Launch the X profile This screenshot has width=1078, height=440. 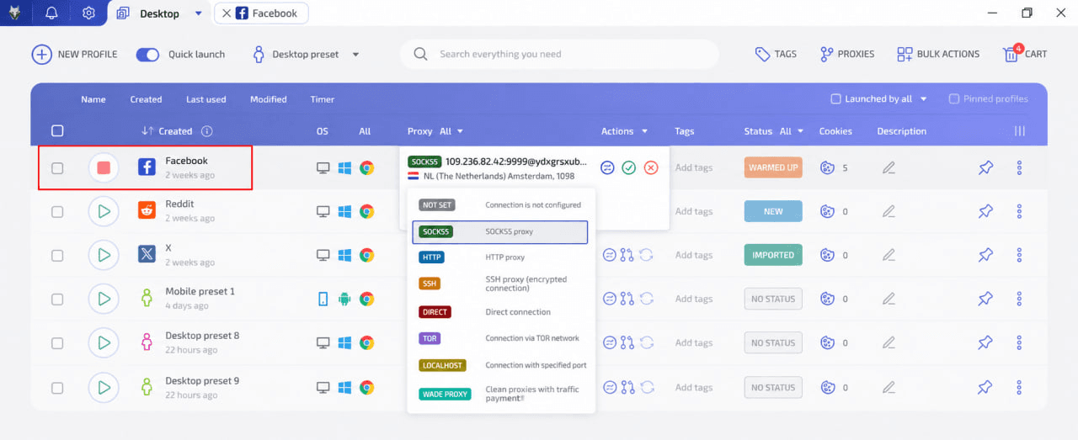(104, 255)
